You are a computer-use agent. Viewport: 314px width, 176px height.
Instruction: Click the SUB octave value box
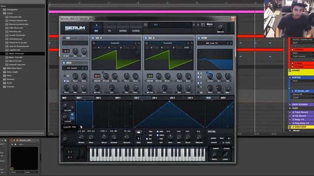[66, 51]
